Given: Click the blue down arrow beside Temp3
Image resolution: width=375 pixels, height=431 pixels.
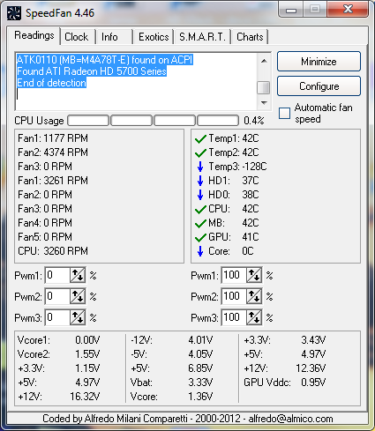Looking at the screenshot, I should click(200, 167).
